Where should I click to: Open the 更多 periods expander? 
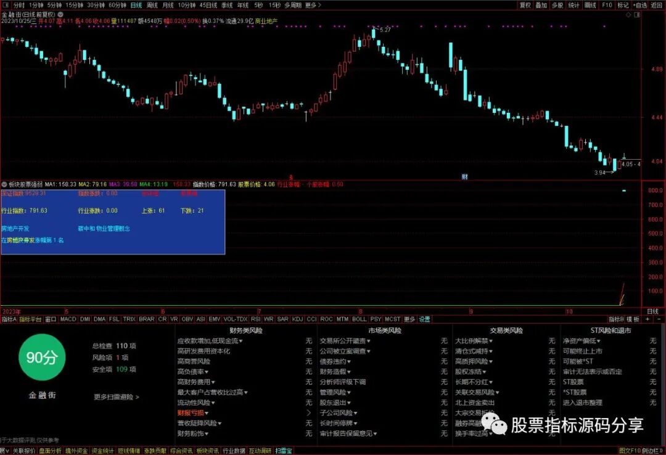pos(313,5)
